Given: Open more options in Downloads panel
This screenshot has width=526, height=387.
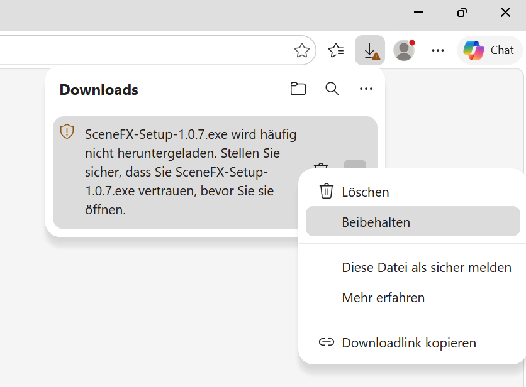Looking at the screenshot, I should (x=366, y=89).
